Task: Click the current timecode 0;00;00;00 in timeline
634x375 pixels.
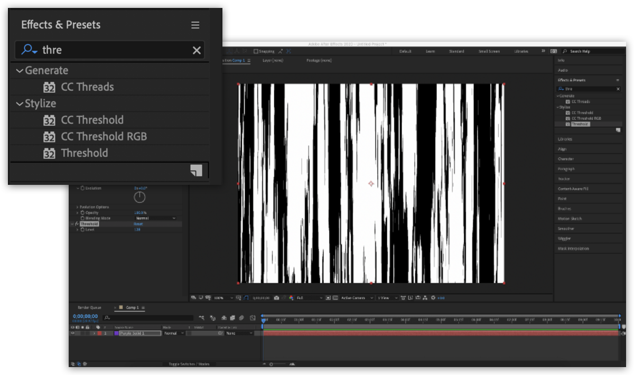Action: (85, 316)
